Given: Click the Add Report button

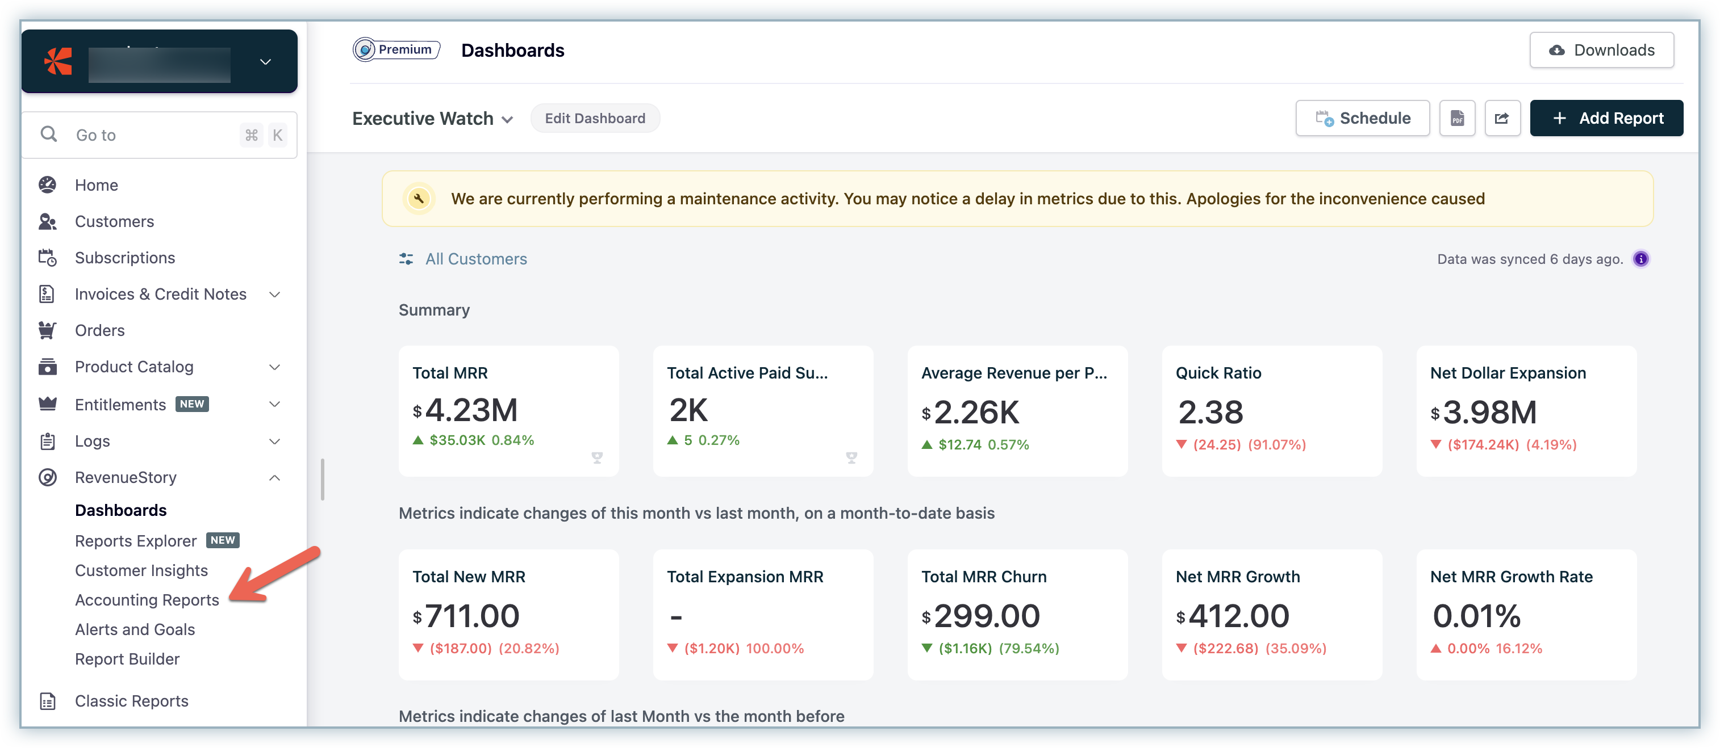Looking at the screenshot, I should 1606,118.
